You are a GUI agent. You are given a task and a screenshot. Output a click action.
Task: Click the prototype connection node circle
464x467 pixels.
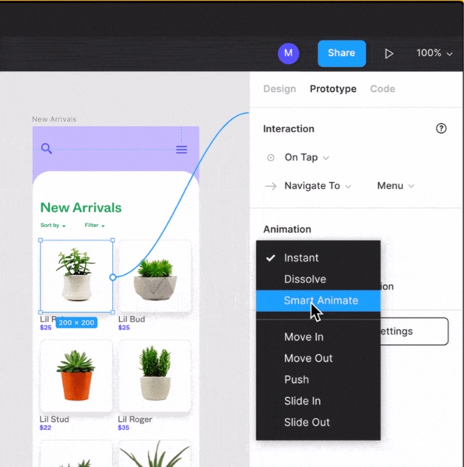(x=113, y=277)
